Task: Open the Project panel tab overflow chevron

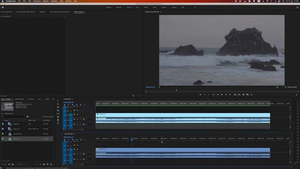Action: pyautogui.click(x=53, y=99)
